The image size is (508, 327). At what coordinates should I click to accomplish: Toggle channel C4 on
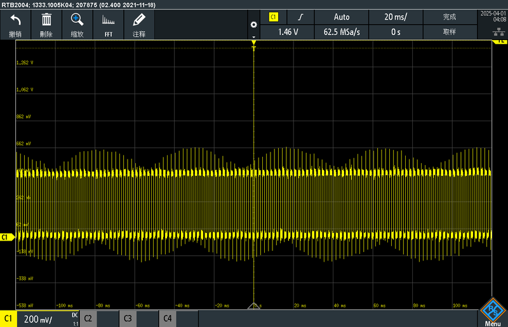(x=167, y=317)
